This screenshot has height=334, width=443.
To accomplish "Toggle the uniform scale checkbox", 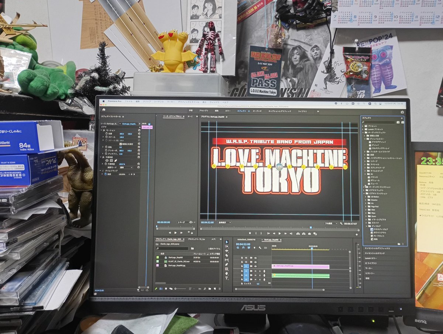I will 120,144.
